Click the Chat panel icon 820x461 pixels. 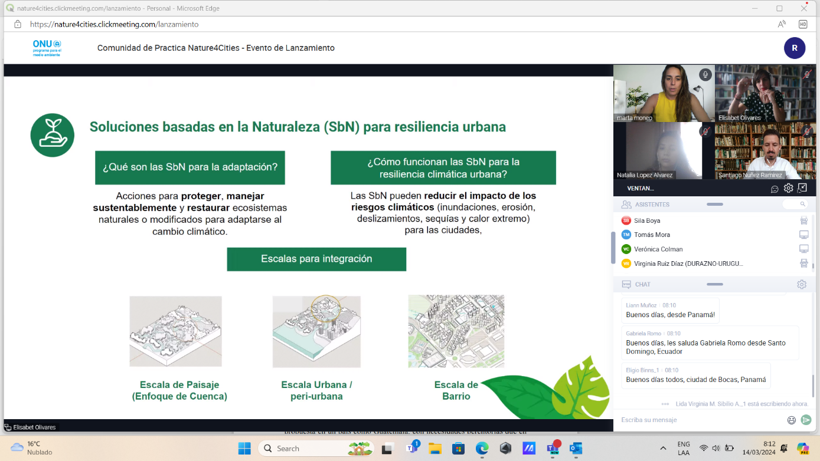click(x=626, y=284)
